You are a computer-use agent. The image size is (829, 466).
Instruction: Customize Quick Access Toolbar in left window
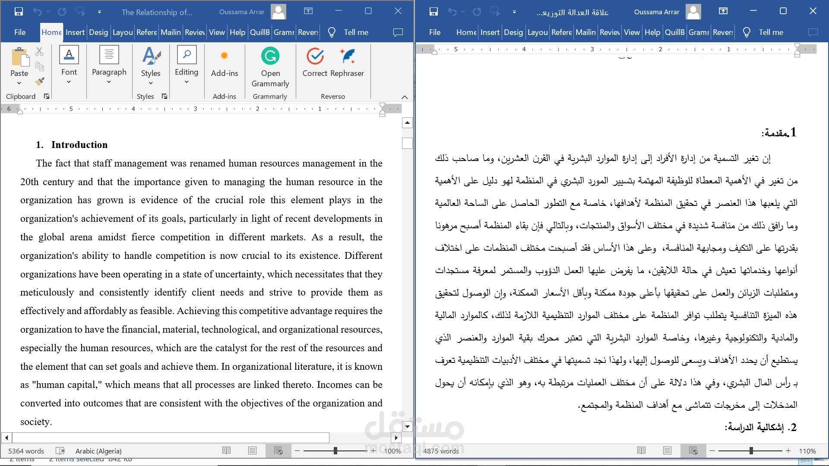point(99,12)
